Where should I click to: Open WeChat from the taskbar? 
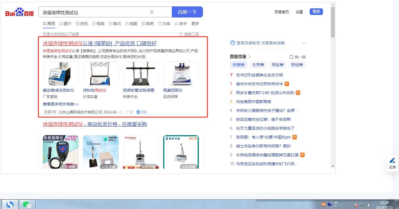click(27, 205)
